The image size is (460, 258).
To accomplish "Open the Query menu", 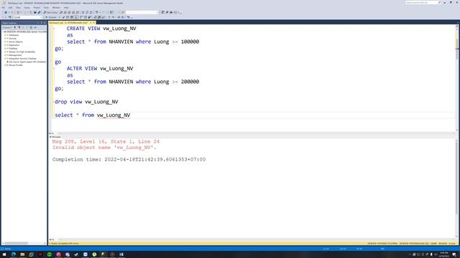I will (27, 8).
